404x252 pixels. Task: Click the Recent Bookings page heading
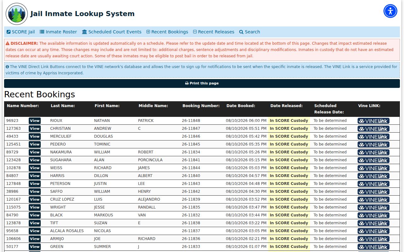click(x=39, y=94)
